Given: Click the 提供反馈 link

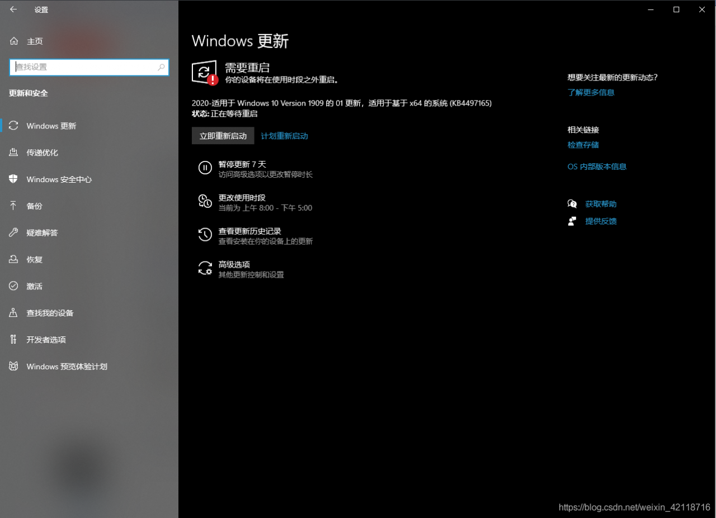Looking at the screenshot, I should tap(601, 221).
